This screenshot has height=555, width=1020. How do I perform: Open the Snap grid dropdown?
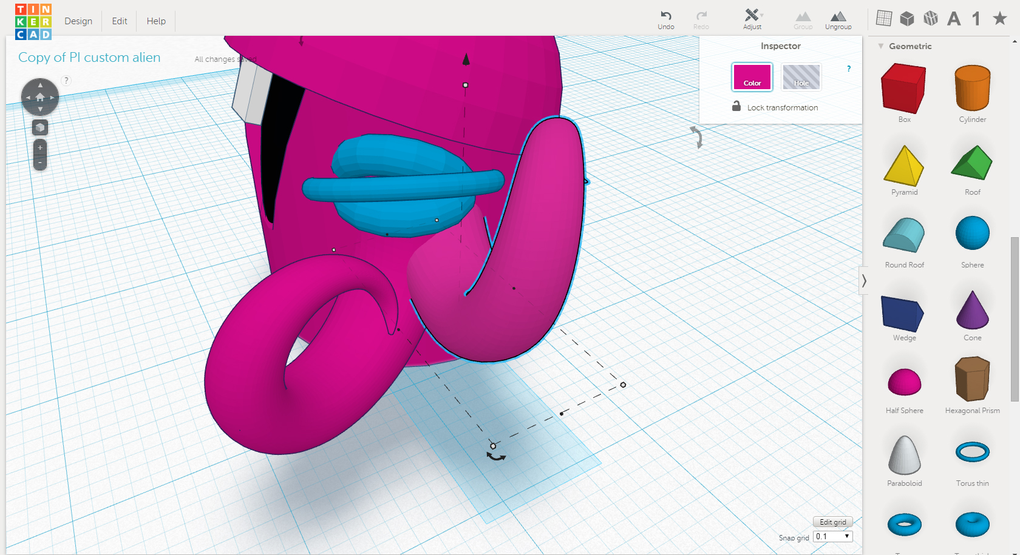click(x=833, y=536)
